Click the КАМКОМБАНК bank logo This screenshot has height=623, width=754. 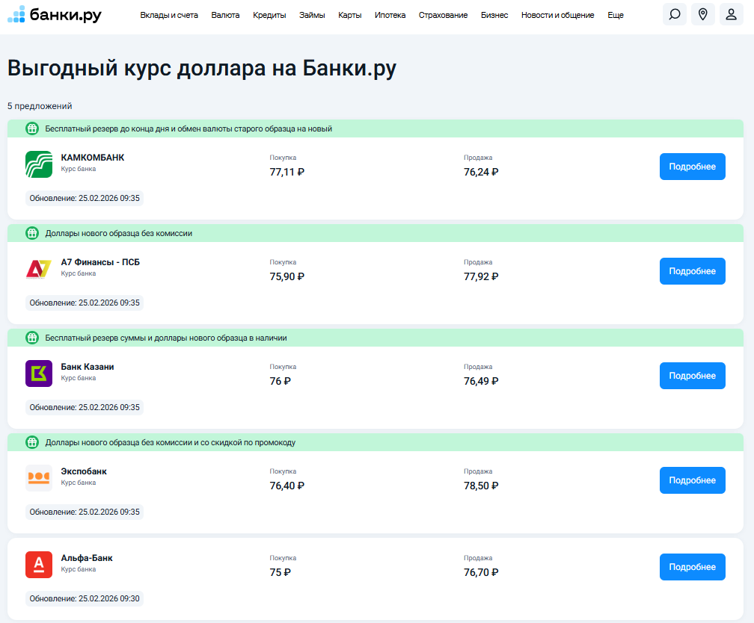click(x=39, y=162)
